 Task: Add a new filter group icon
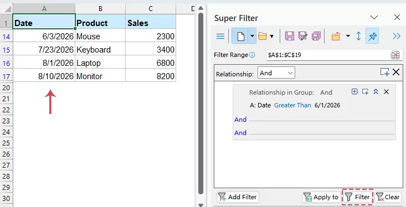click(384, 72)
